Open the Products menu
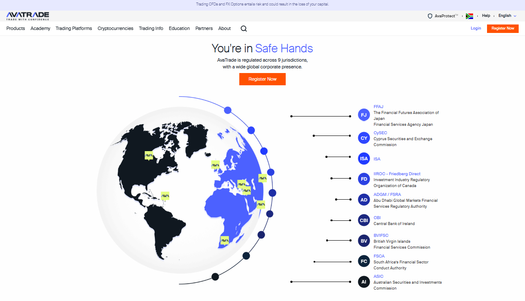 [16, 29]
